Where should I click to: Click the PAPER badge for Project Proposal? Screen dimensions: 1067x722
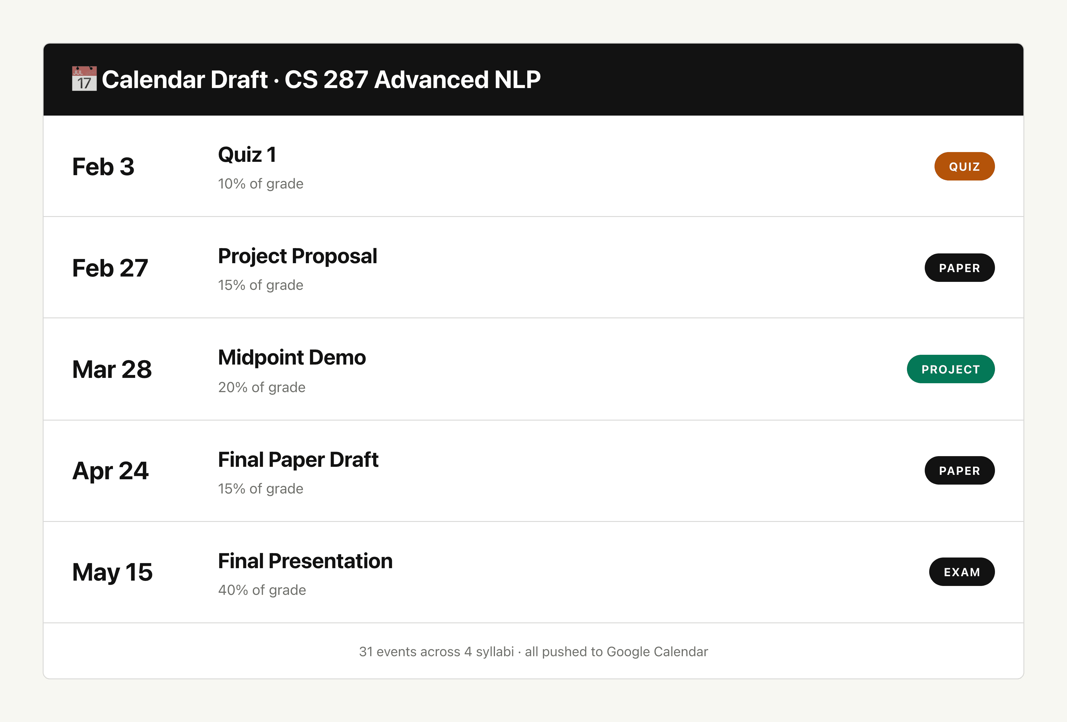960,268
